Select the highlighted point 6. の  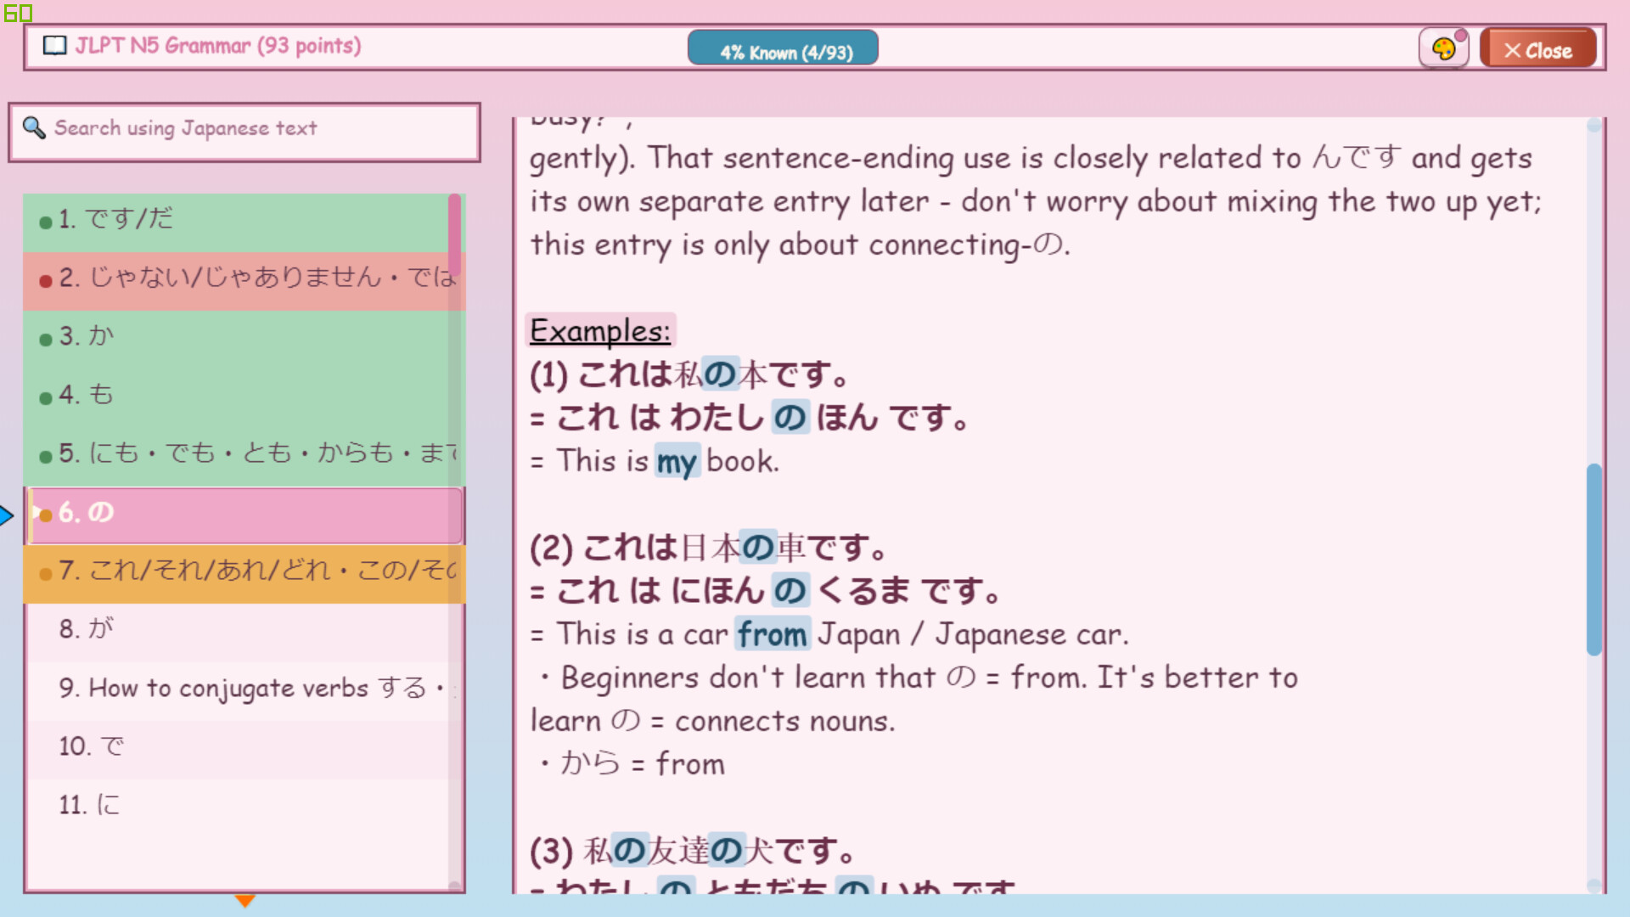[244, 515]
